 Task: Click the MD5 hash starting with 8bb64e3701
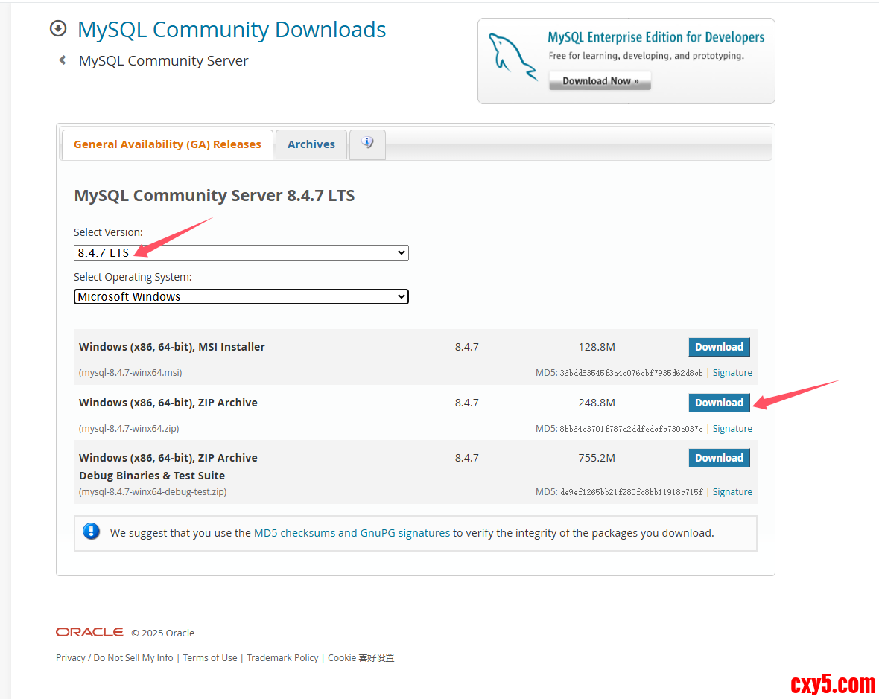[x=631, y=429]
